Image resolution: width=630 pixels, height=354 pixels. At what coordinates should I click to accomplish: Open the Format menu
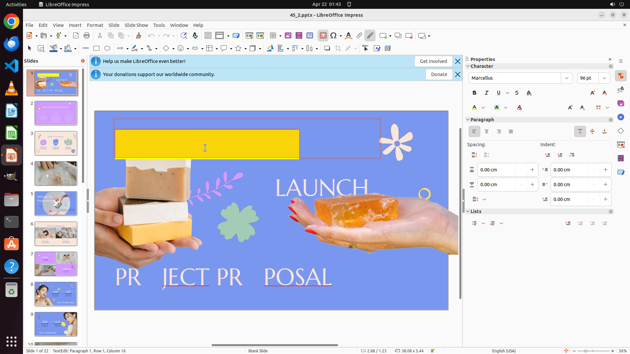95,25
